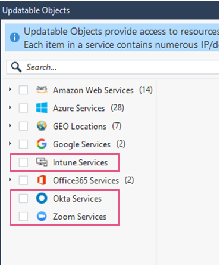Click the Azure Services Windows logo icon
The height and width of the screenshot is (265, 220).
point(42,108)
